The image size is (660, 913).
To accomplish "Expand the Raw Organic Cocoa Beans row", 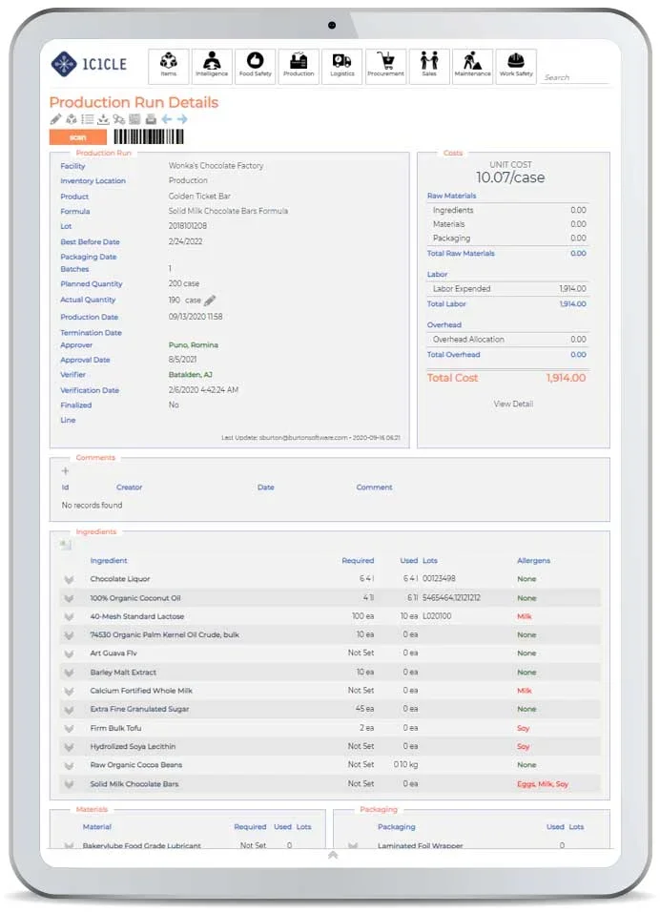I will pos(69,766).
